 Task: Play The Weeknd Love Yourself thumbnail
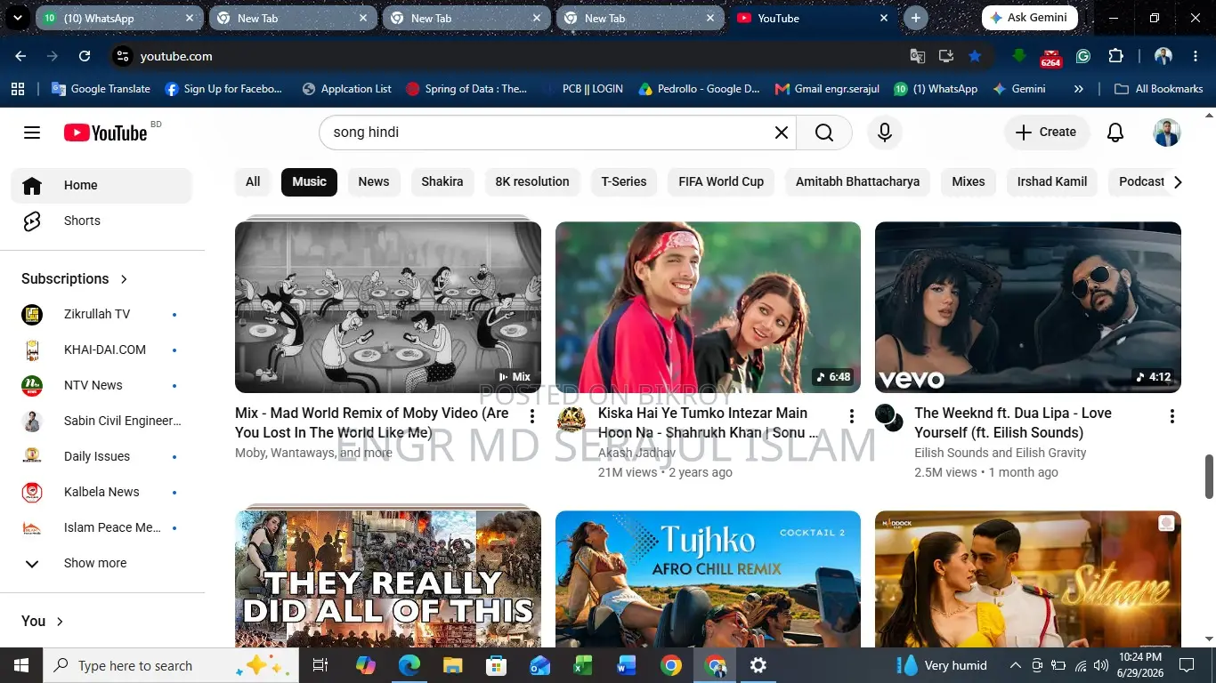point(1027,307)
